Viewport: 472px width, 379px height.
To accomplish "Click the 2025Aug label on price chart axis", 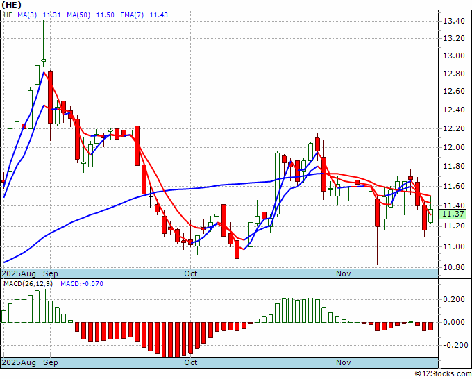I will click(x=19, y=273).
